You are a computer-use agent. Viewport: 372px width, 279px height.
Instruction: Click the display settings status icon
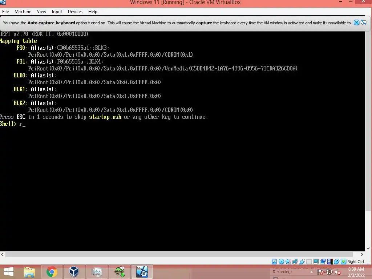click(x=316, y=262)
